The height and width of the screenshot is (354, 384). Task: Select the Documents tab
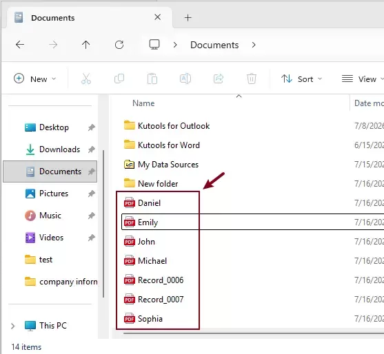90,18
